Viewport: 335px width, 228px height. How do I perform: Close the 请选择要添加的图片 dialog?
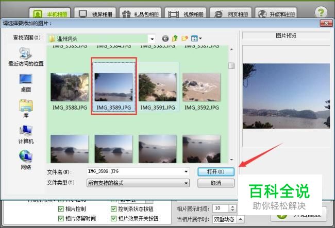pos(326,23)
